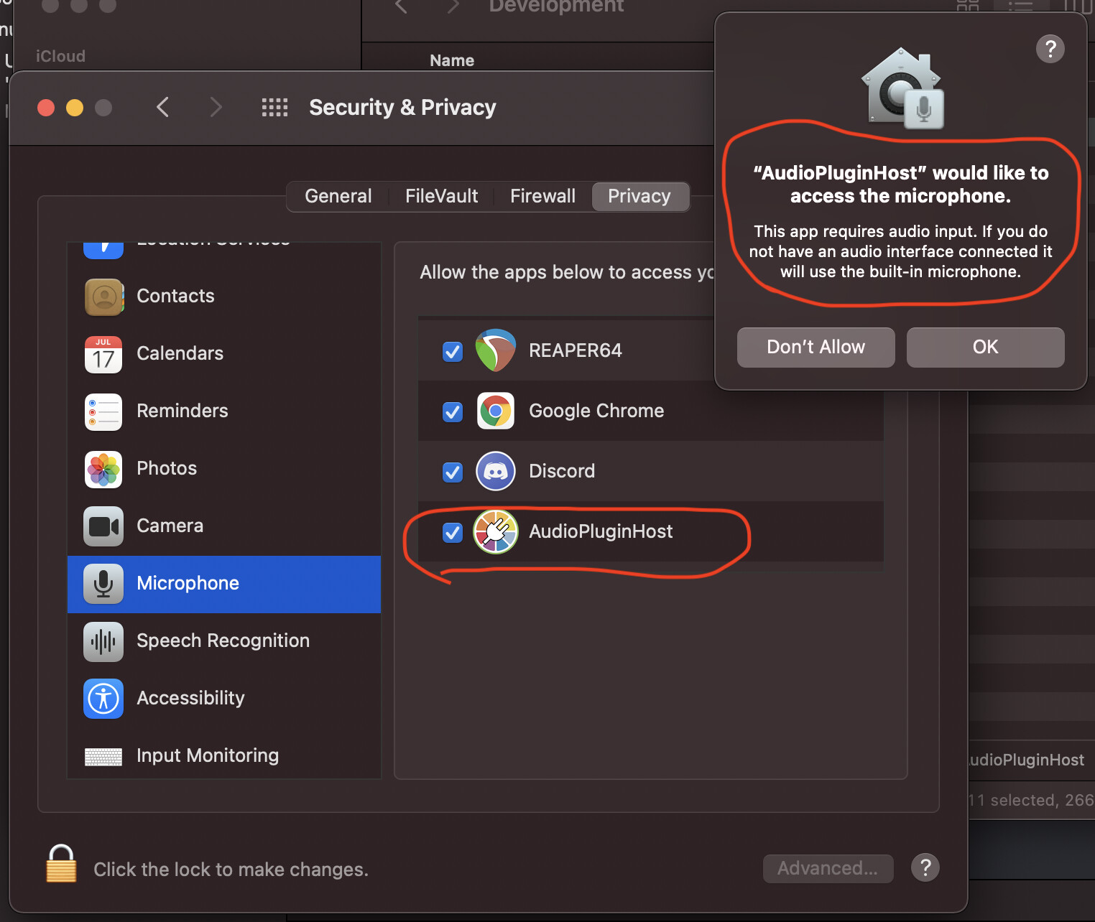Viewport: 1095px width, 922px height.
Task: Disable microphone access for Discord
Action: (x=453, y=472)
